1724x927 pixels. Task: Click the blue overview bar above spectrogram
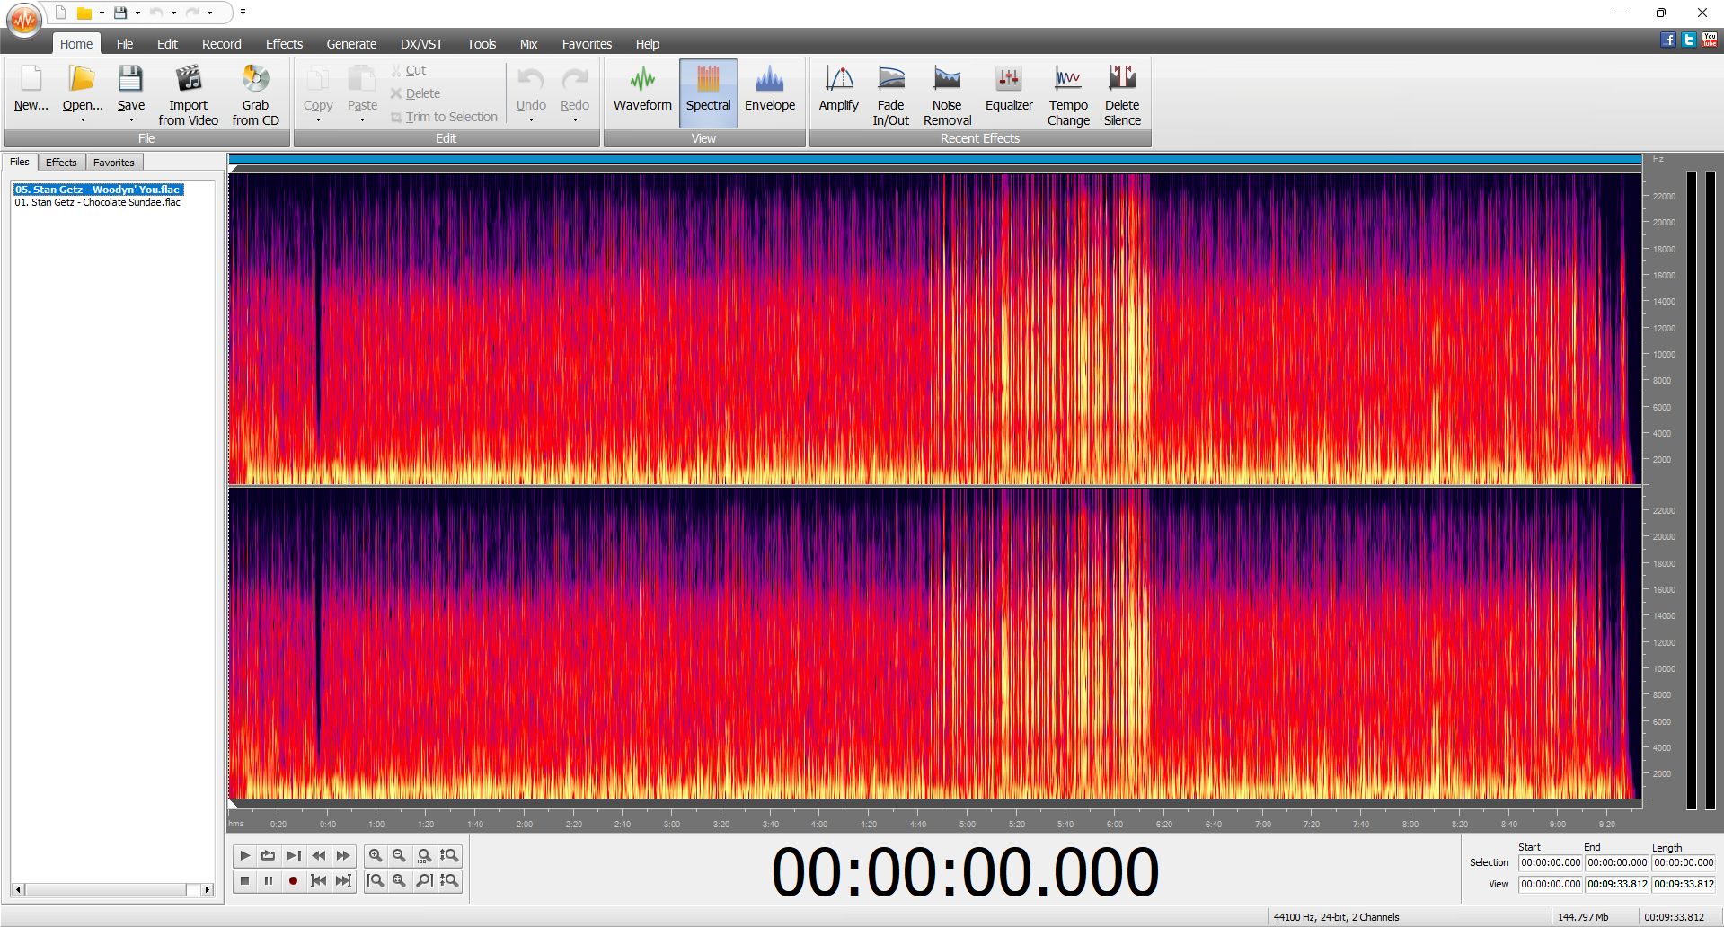pyautogui.click(x=934, y=160)
